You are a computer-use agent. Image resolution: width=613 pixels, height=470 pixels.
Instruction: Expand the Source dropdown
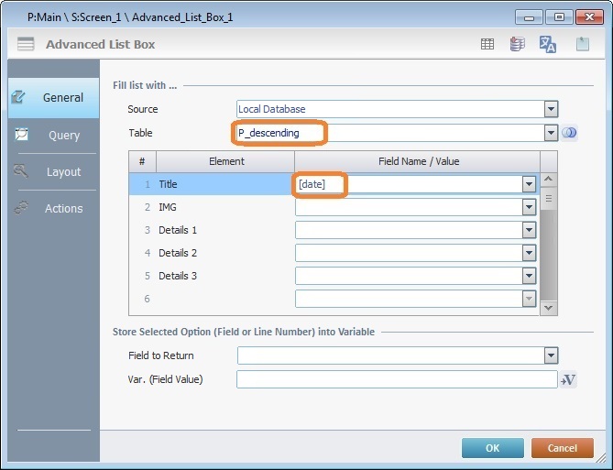pyautogui.click(x=551, y=109)
